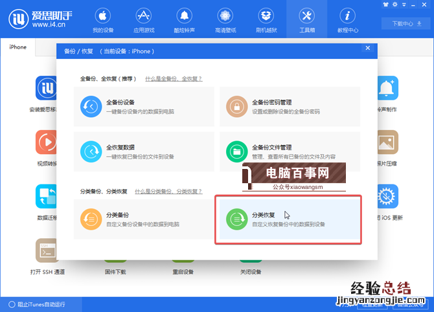Click the 全恢复数据 title text
434x312 pixels.
coord(120,148)
